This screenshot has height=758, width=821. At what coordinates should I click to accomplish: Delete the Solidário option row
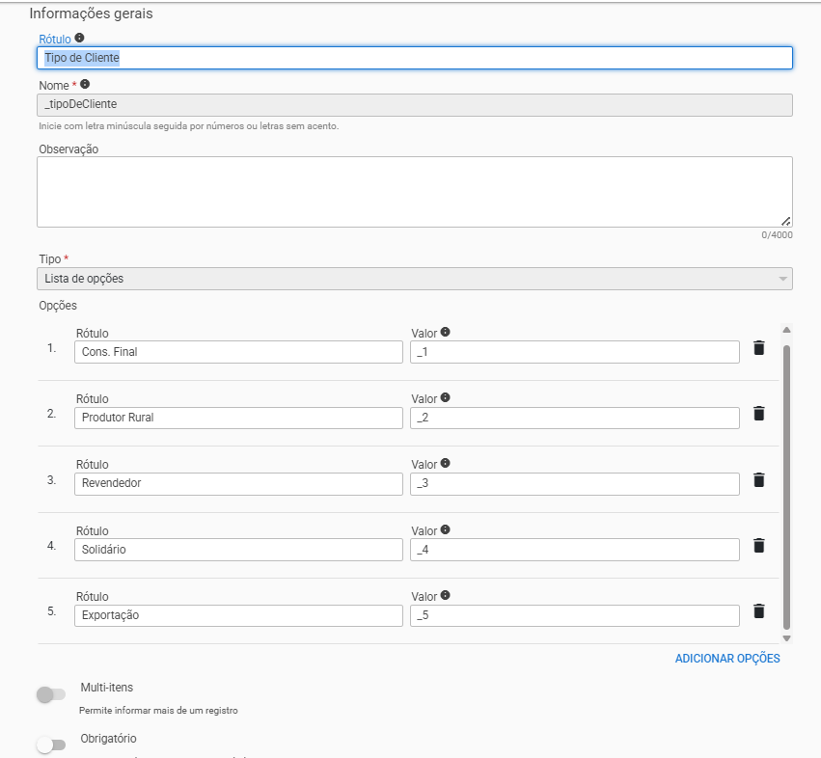(x=758, y=545)
